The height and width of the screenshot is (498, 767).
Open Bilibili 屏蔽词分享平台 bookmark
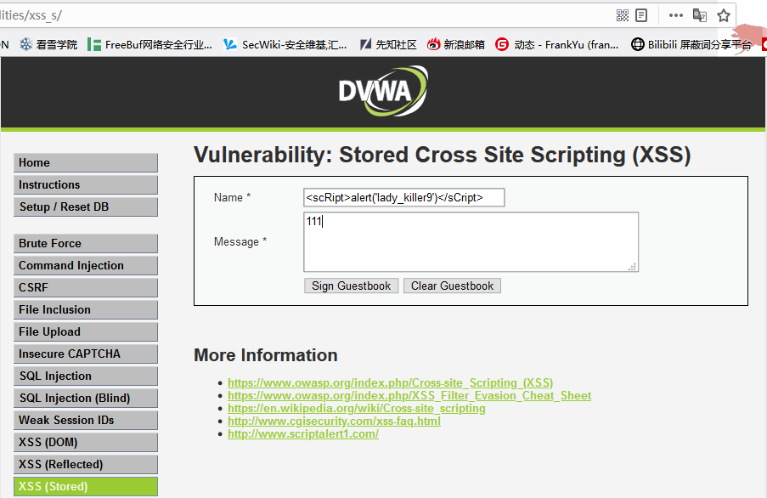click(691, 44)
